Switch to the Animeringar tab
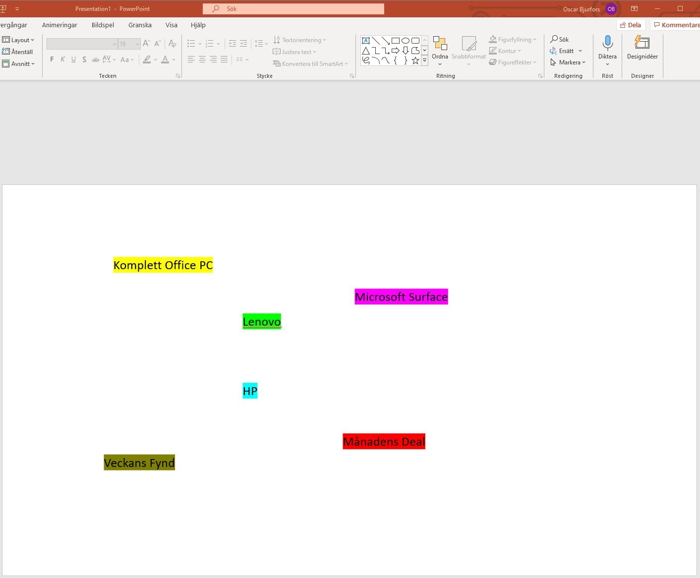The image size is (700, 578). [59, 25]
